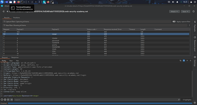Toggle the \n non-printable characters button

pos(187,60)
